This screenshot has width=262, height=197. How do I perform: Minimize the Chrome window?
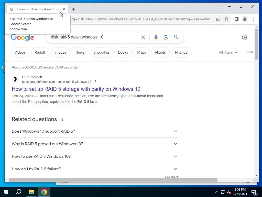(x=229, y=6)
